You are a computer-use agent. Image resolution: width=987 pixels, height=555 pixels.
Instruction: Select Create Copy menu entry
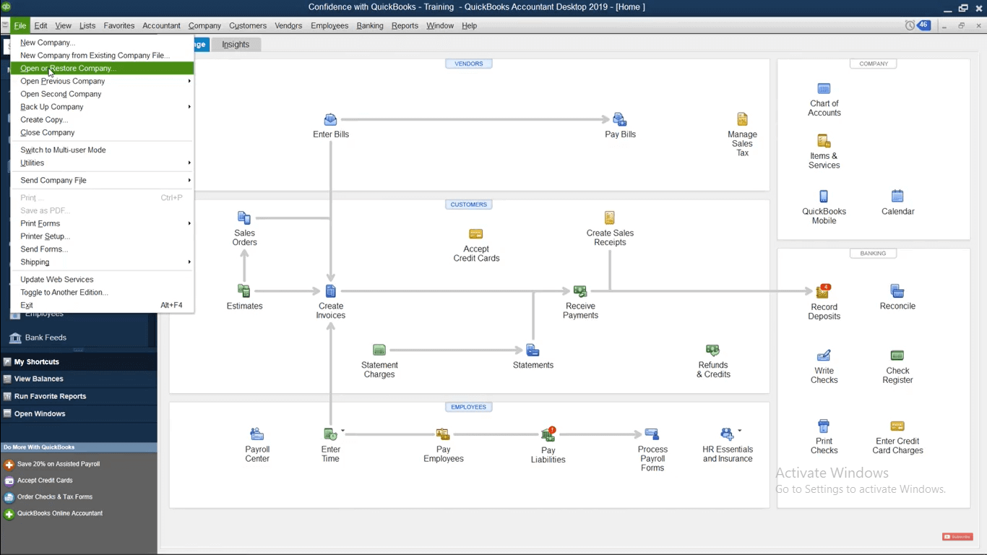(102, 120)
